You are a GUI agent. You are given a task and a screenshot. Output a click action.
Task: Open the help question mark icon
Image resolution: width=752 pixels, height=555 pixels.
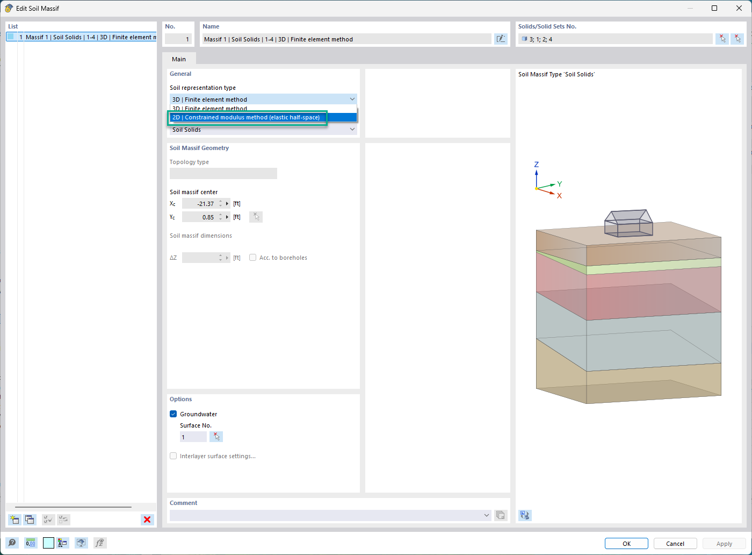click(x=12, y=543)
